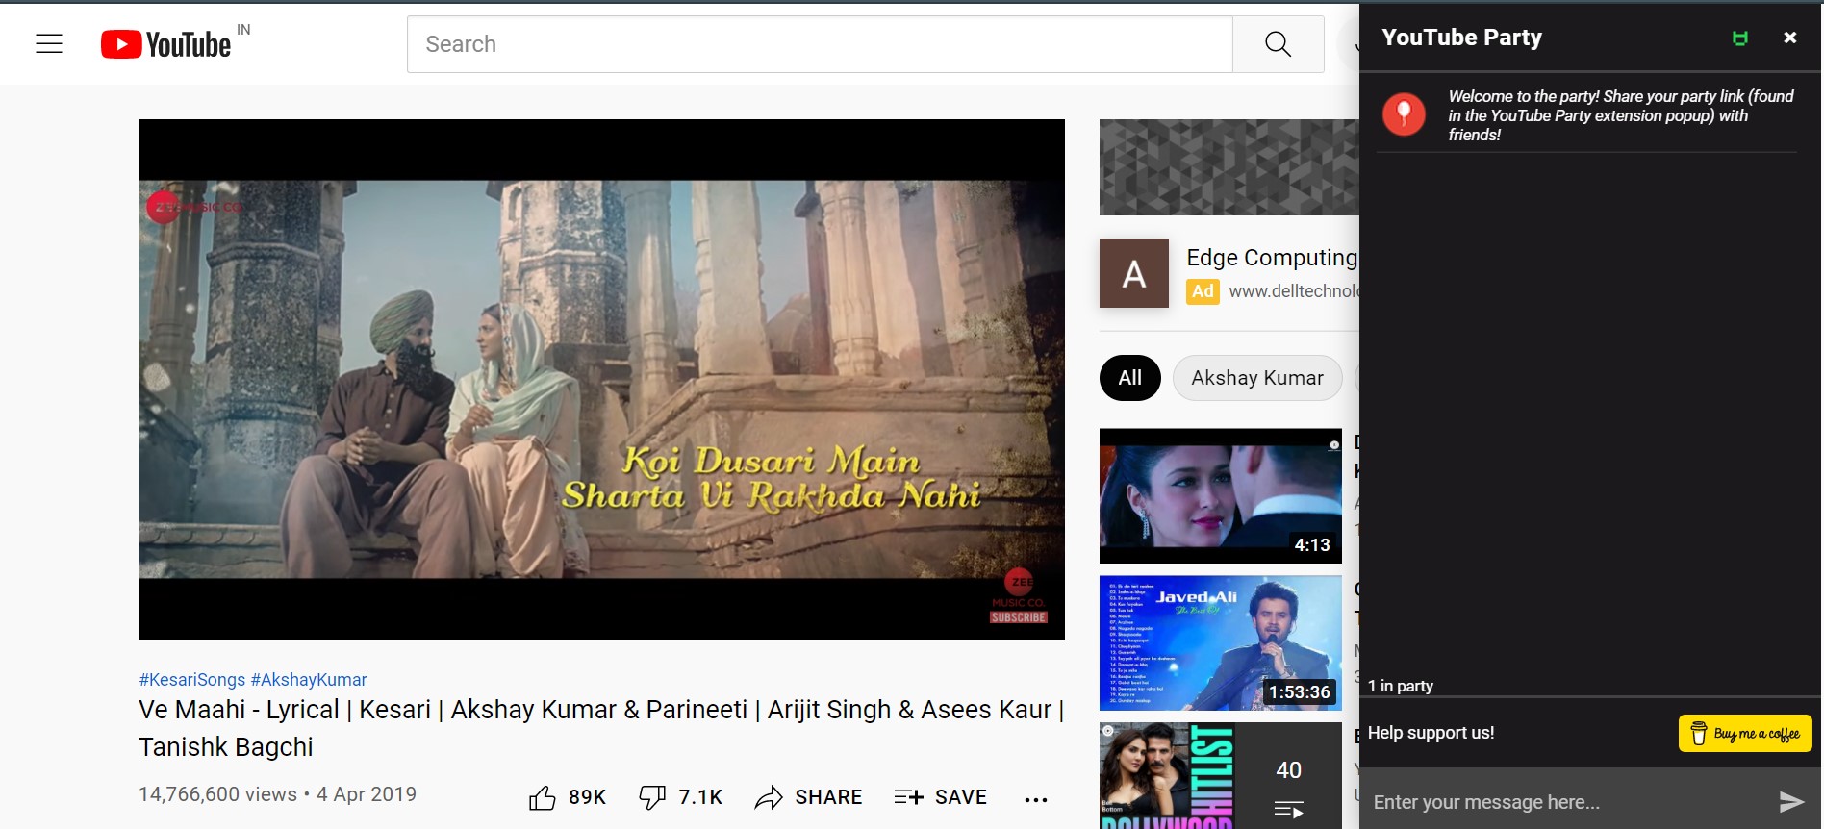Click the Ve Maahi video player
This screenshot has width=1824, height=829.
[x=601, y=379]
